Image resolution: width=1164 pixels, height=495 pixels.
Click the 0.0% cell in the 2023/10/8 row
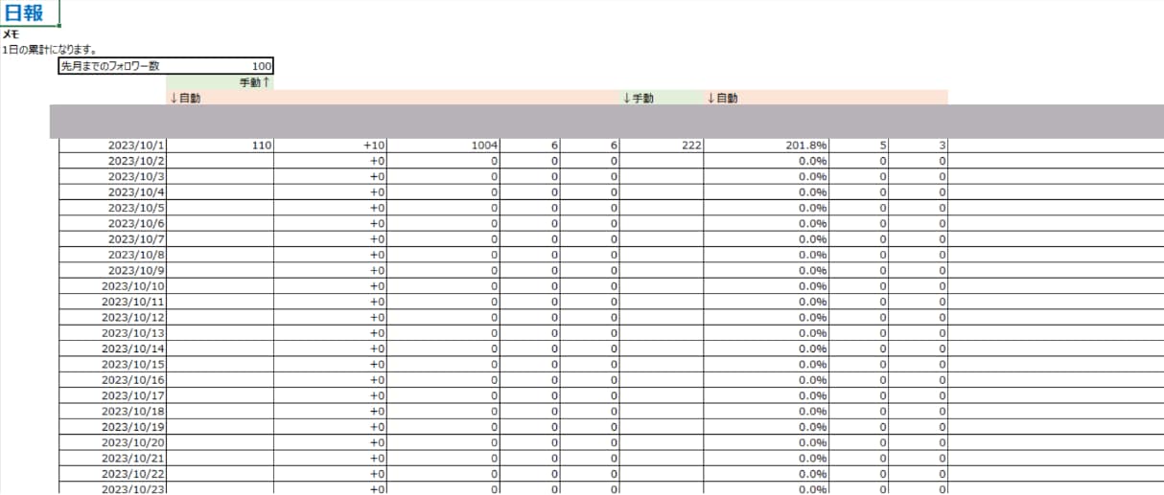[766, 255]
